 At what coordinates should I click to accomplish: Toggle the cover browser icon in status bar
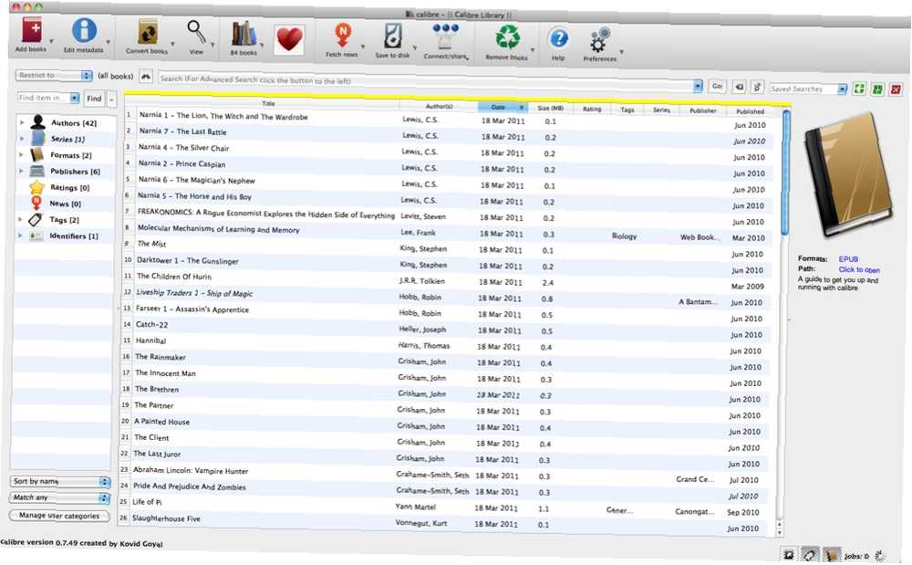pos(789,555)
